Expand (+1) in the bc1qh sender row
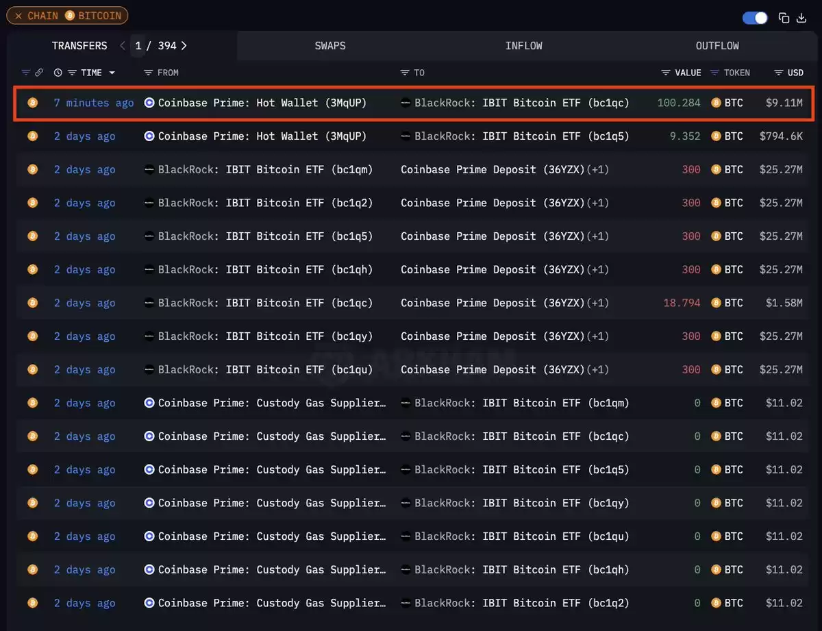Screen dimensions: 822x631 597,270
